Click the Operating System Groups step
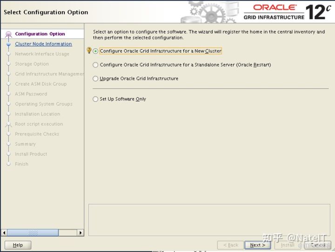Viewport: 335px width, 252px height. (x=44, y=104)
